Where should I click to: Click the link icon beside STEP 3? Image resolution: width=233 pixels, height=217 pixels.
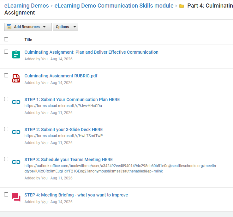(16, 162)
